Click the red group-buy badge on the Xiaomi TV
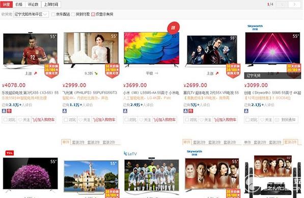This screenshot has width=304, height=198. coord(173,28)
